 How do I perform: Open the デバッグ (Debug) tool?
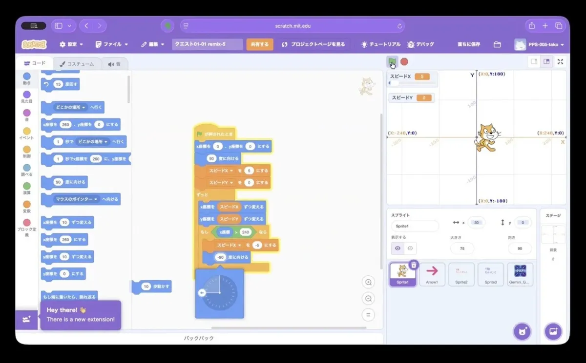421,44
